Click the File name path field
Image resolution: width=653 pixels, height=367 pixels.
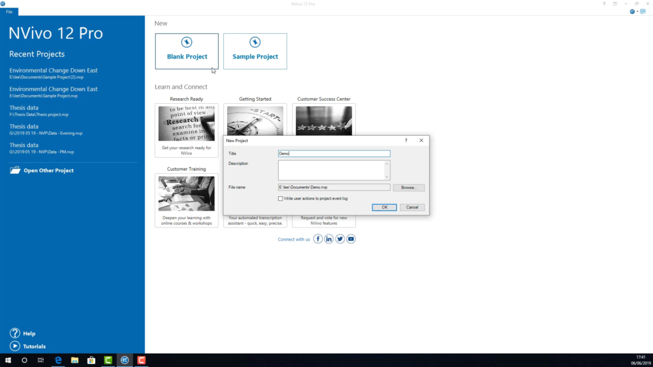[334, 187]
